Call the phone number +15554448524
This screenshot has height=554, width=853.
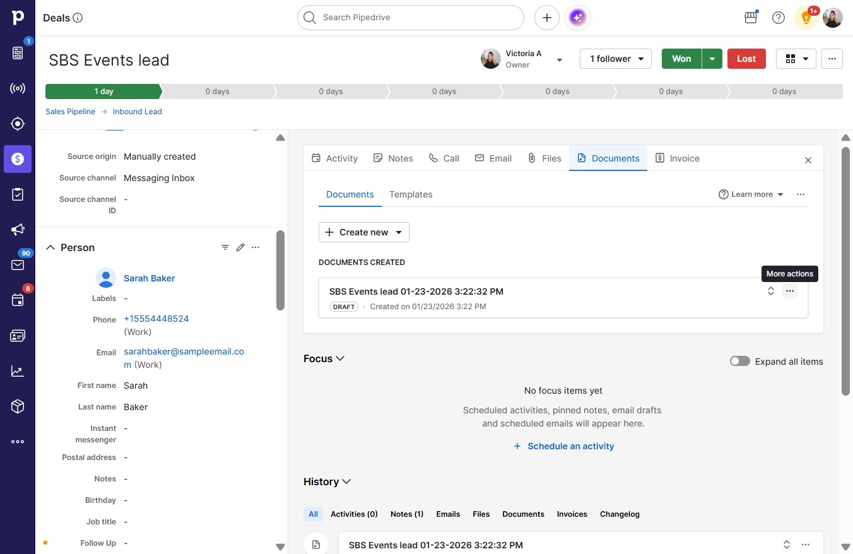point(156,319)
